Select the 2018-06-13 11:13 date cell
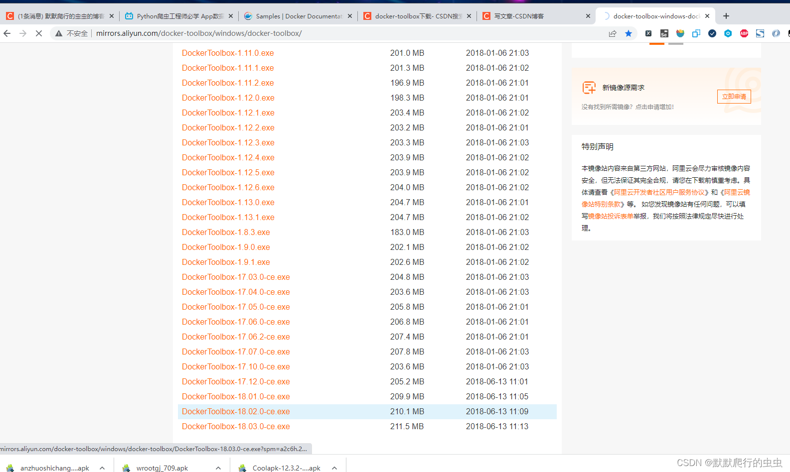 (497, 426)
